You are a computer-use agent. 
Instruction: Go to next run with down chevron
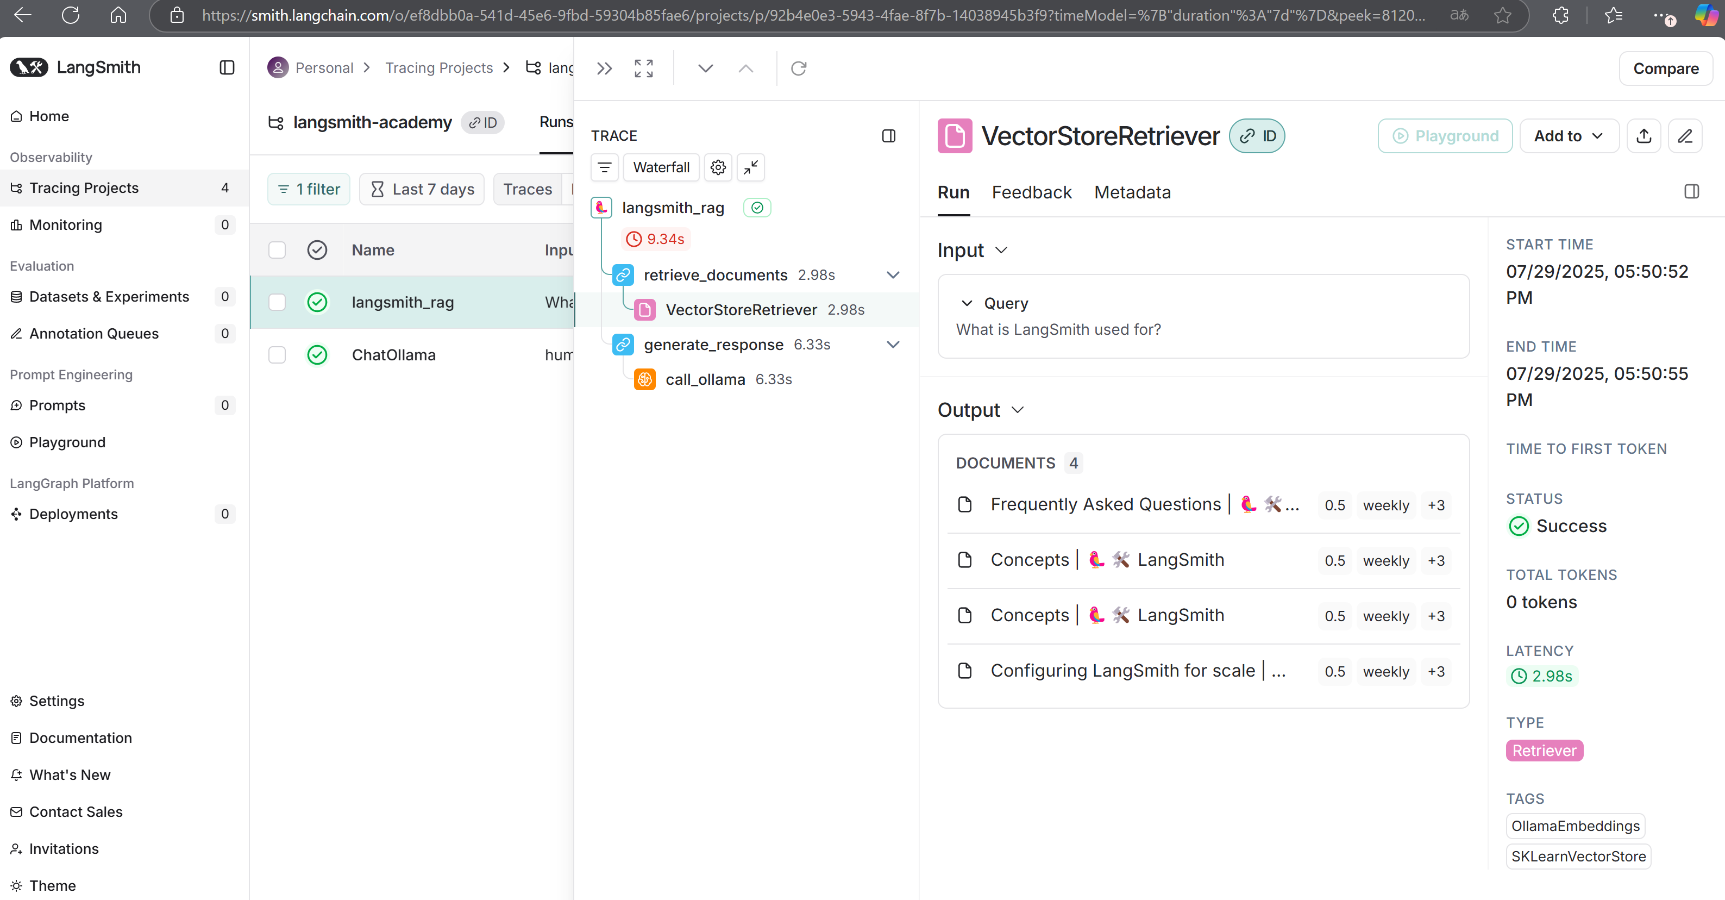[x=705, y=68]
